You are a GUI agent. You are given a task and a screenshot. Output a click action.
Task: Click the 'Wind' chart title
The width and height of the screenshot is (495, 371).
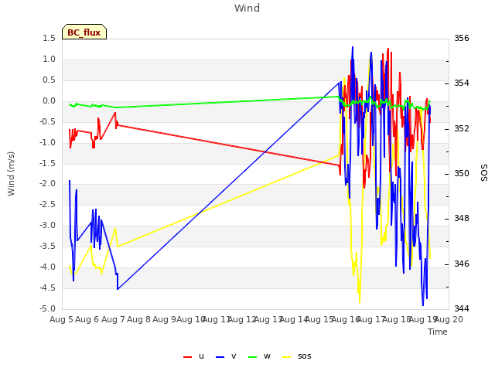pyautogui.click(x=247, y=8)
